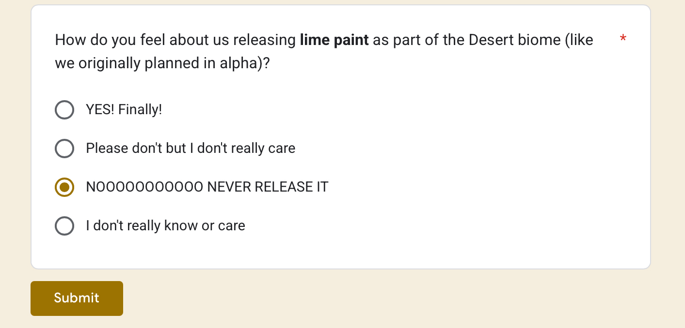Click the bold "lime paint" text
Screen dimensions: 685x328
point(335,40)
